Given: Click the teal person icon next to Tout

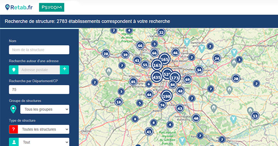Looking at the screenshot, I should pyautogui.click(x=14, y=142).
